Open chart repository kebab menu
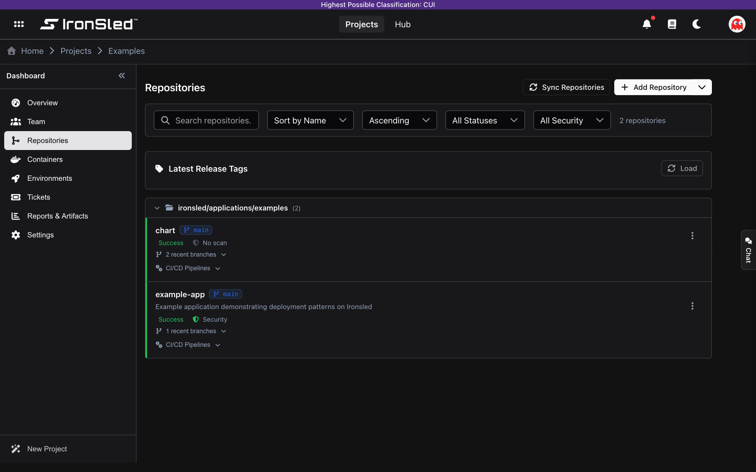 pos(692,236)
